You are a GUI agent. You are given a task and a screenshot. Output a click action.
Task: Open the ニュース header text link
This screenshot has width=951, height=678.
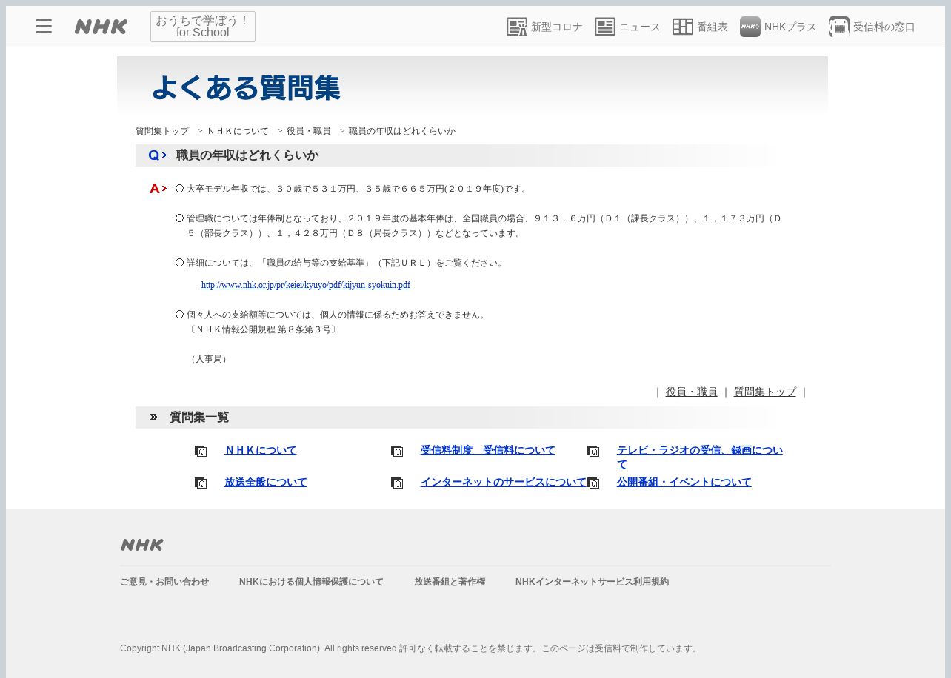(x=640, y=27)
